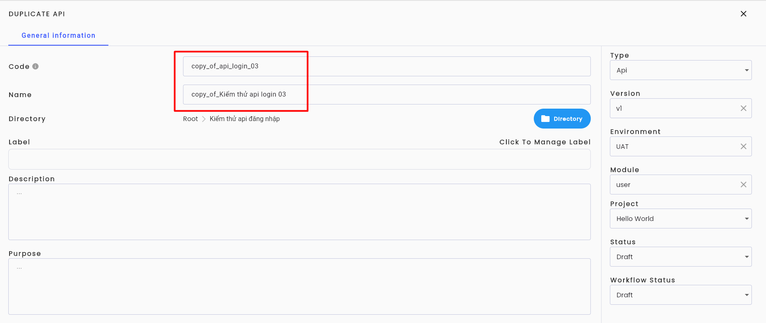Click inside the Description text area
Screen dimensions: 766x323
(x=300, y=212)
